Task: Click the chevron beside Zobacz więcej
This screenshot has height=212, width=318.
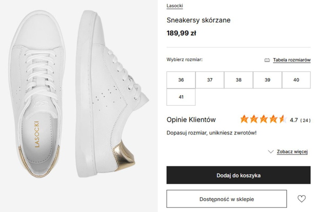Action: [271, 151]
